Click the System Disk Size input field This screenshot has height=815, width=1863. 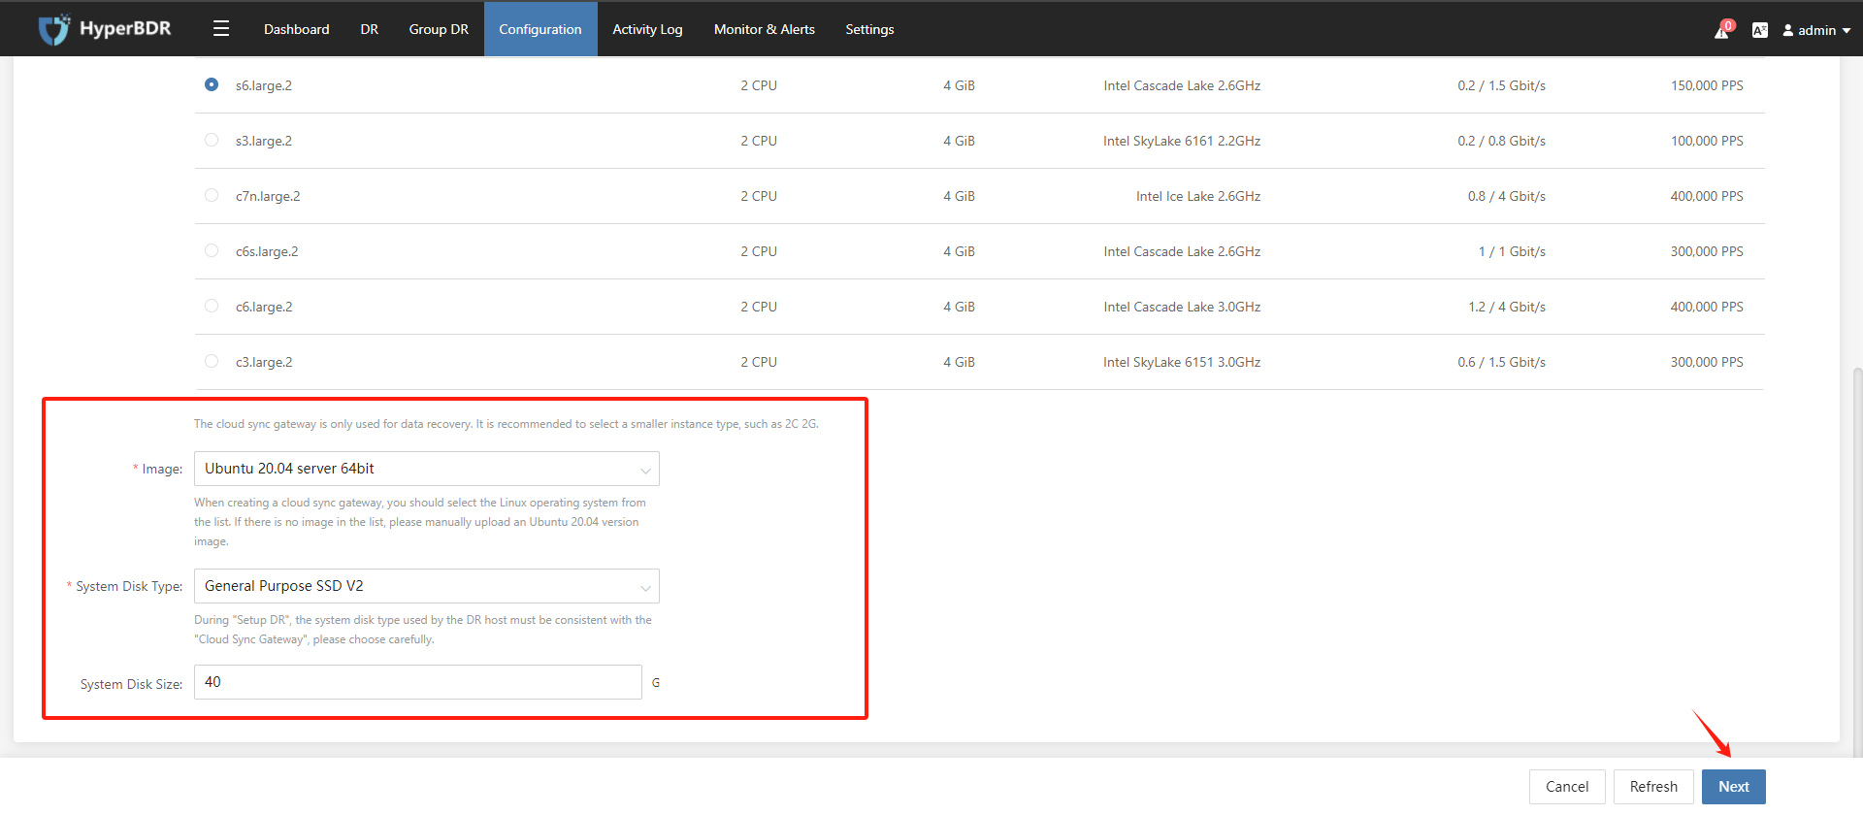click(x=418, y=682)
